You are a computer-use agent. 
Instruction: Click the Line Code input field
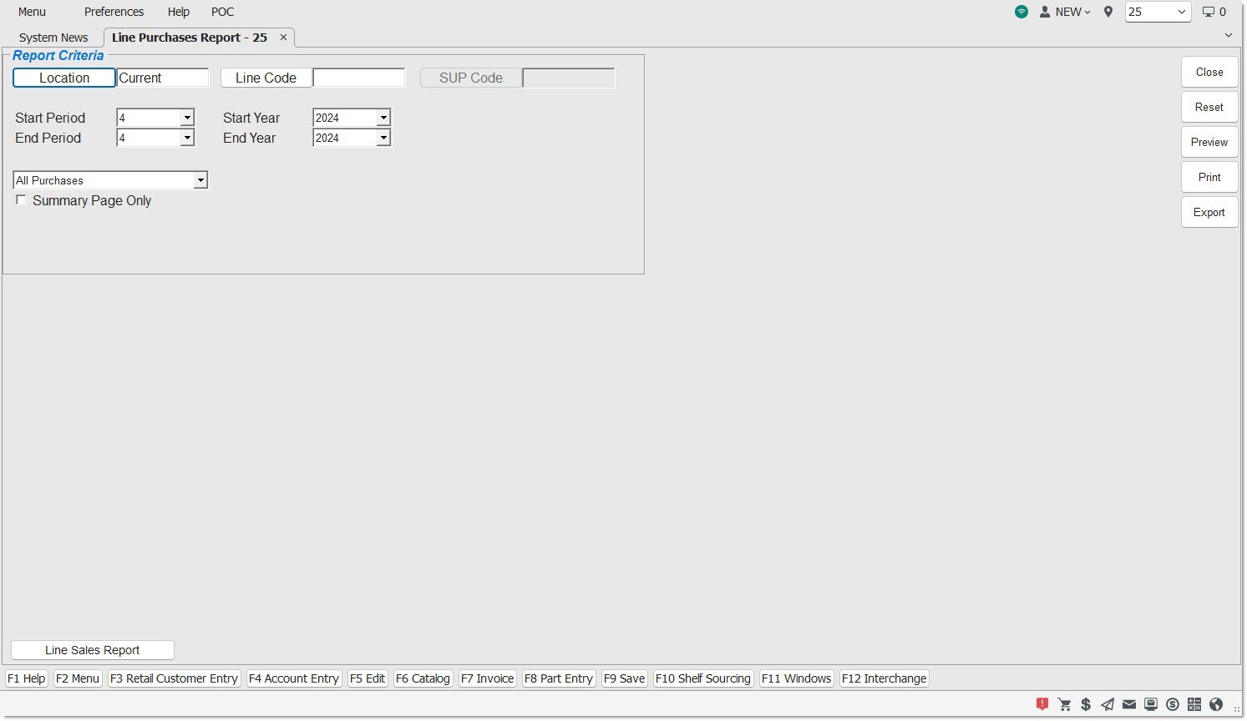(x=358, y=78)
